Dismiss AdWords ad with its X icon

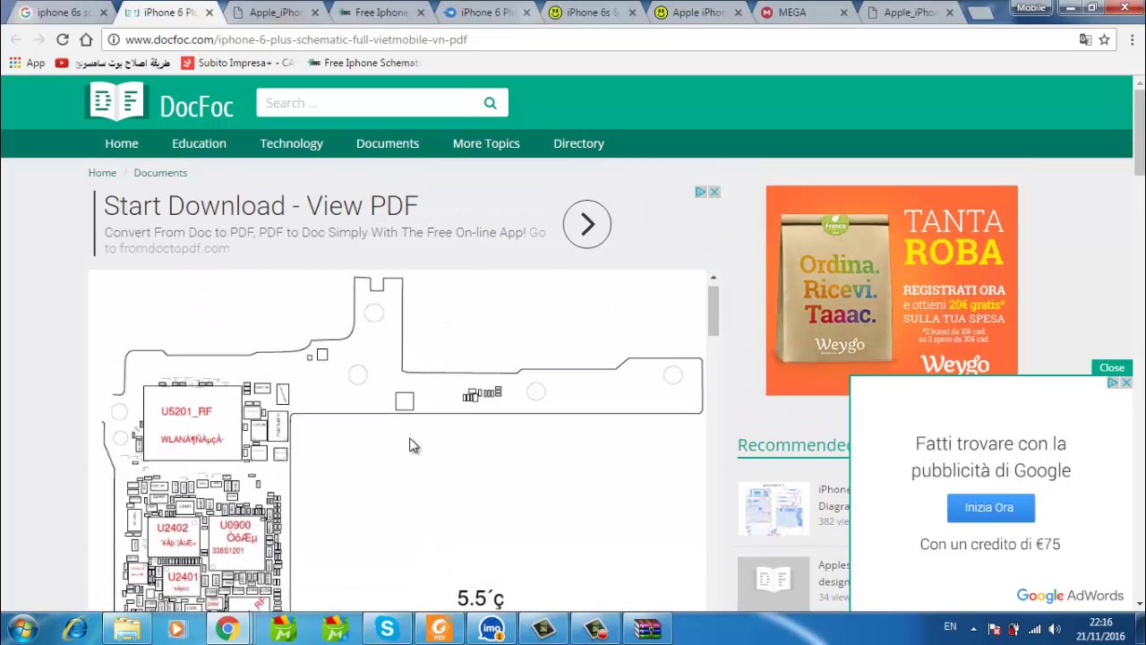[1126, 383]
